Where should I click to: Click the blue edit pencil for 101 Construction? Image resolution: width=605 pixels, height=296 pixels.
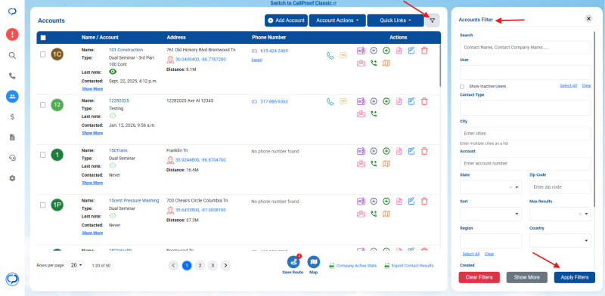[x=411, y=51]
